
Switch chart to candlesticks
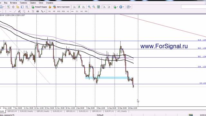click(79, 7)
